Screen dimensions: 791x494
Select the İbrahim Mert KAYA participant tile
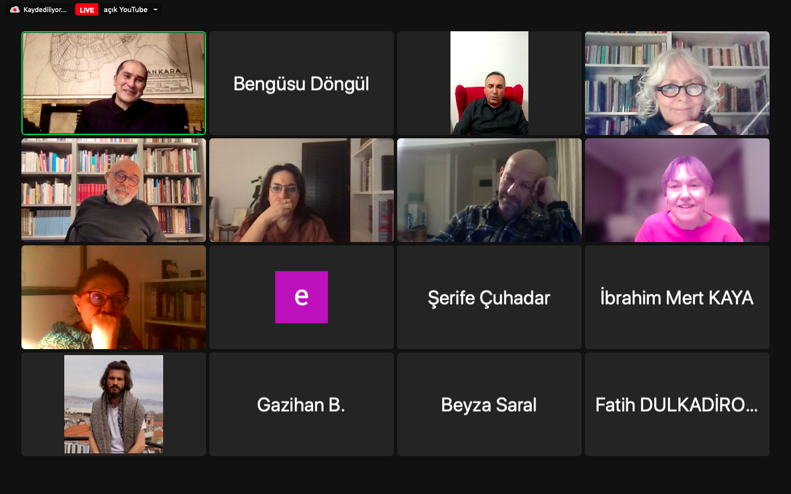(x=677, y=297)
